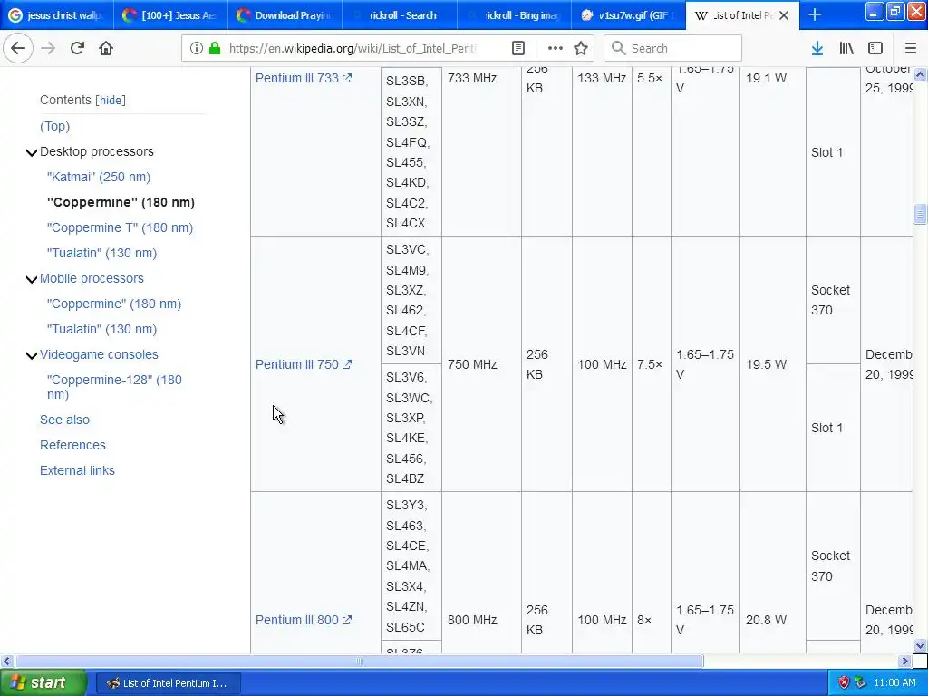The image size is (928, 696).
Task: Reload the Wikipedia page
Action: point(77,48)
